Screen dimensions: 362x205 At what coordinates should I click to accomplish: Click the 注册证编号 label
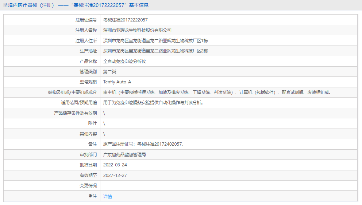click(x=86, y=20)
